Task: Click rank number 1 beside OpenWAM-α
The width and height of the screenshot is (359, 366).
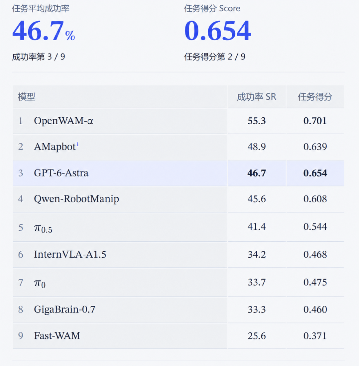Action: 21,121
